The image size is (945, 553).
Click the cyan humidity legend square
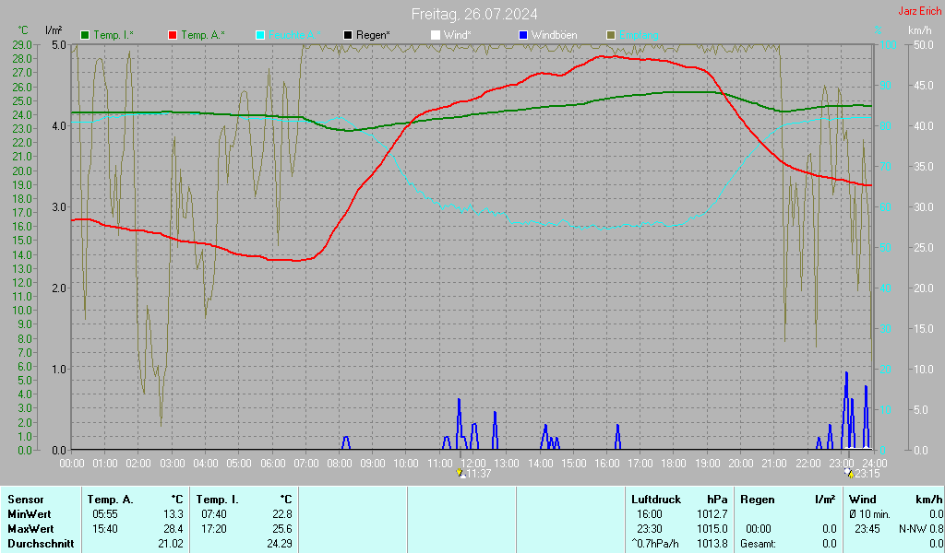pyautogui.click(x=260, y=35)
